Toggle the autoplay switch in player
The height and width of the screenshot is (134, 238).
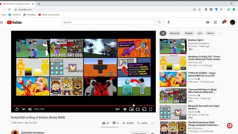[x=118, y=109]
